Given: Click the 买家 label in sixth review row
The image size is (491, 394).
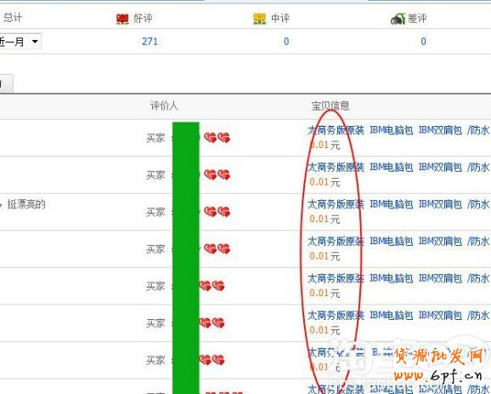Looking at the screenshot, I should 155,323.
